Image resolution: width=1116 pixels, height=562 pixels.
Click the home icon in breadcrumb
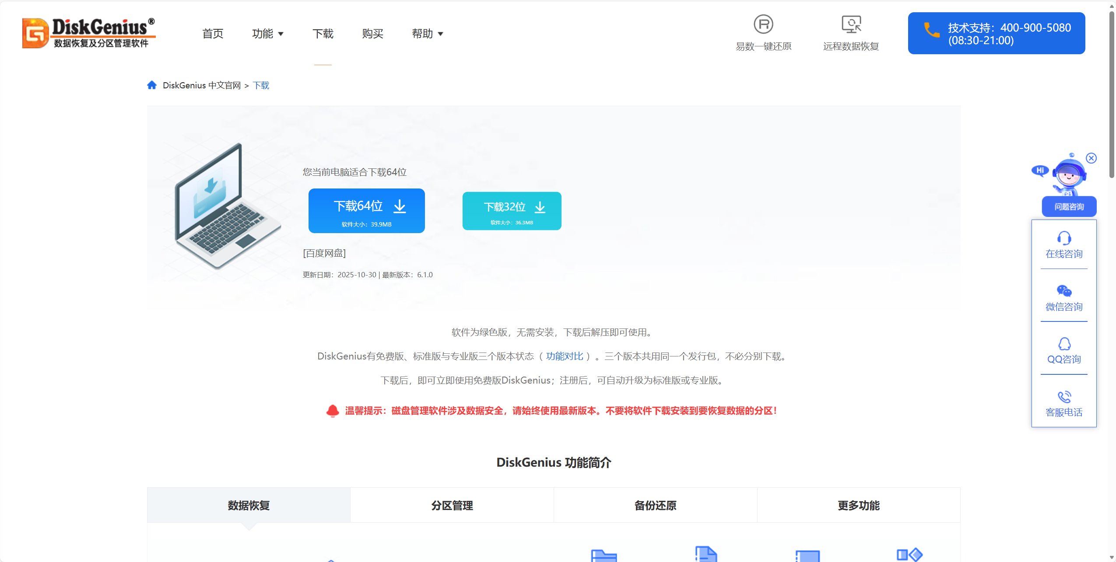point(152,85)
